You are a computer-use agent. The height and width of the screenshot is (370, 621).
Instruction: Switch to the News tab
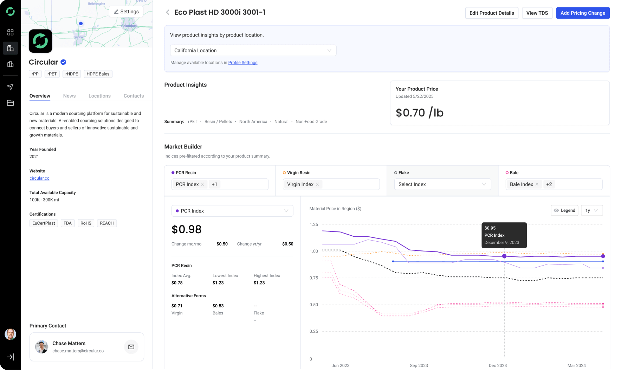tap(69, 96)
